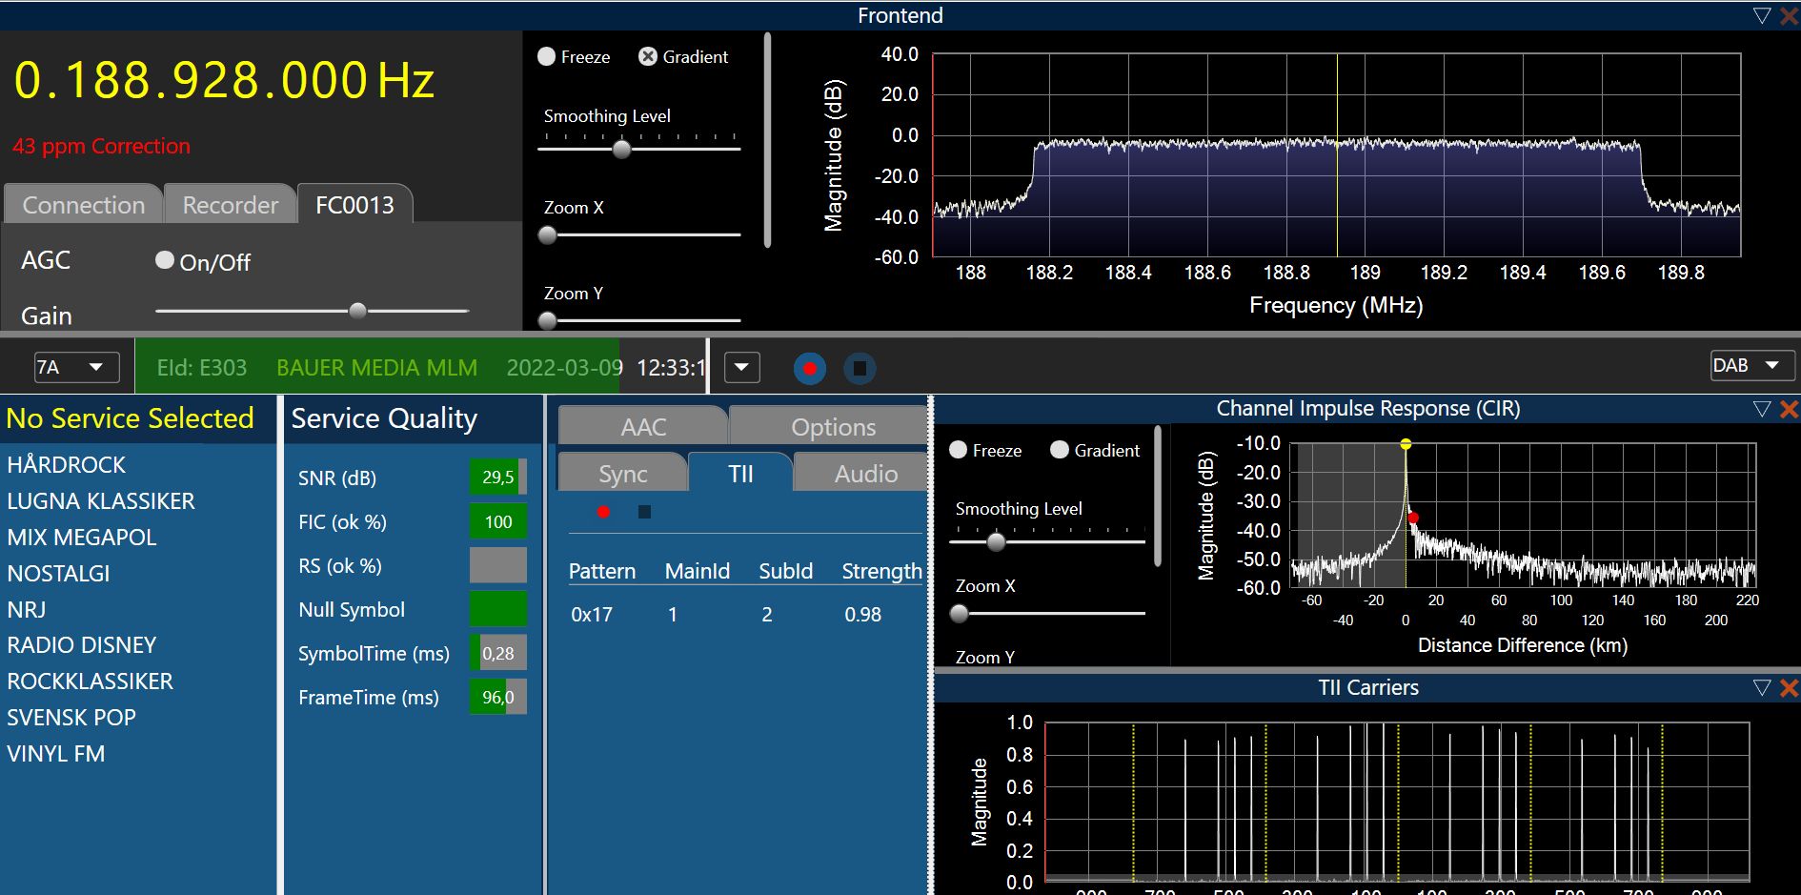Enable Freeze on the Frontend spectrum
Viewport: 1801px width, 895px height.
[x=547, y=56]
